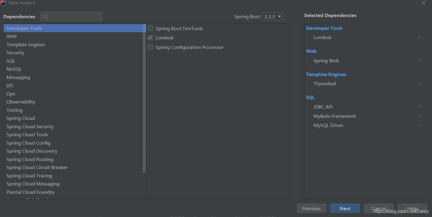Select Spring Web in Selected Dependencies

(x=326, y=61)
